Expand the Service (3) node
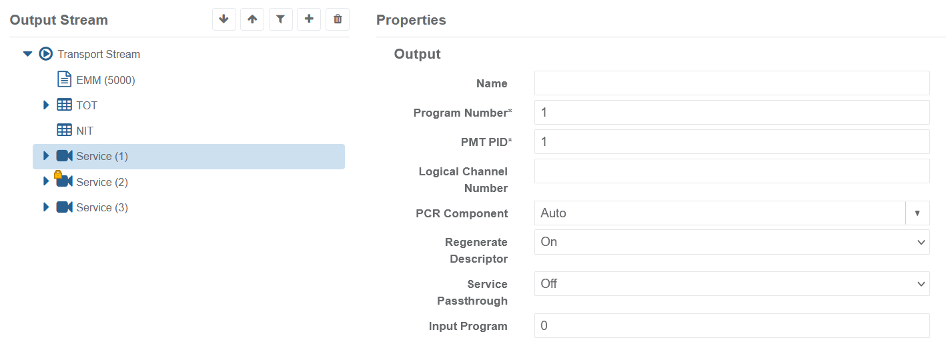This screenshot has width=946, height=352. (x=46, y=207)
